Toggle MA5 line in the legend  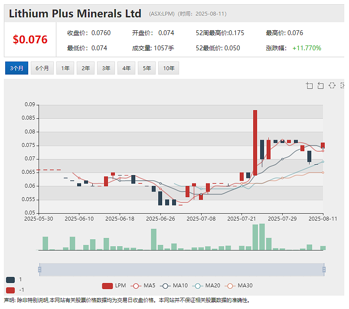point(143,286)
